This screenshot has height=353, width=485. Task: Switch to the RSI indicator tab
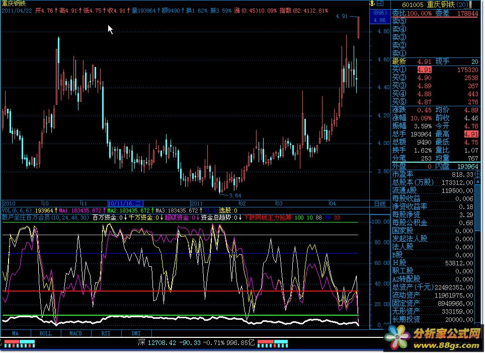(106, 333)
